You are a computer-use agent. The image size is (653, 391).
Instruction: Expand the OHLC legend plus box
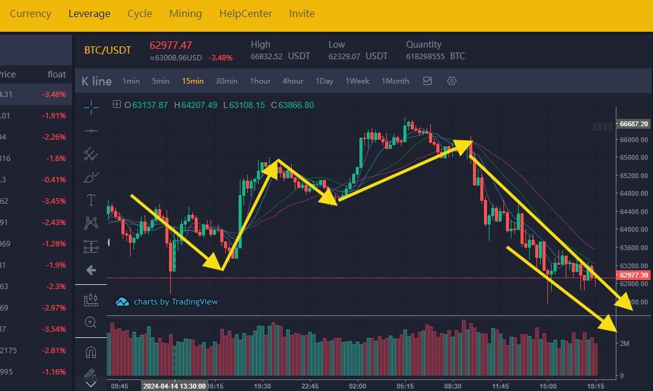click(117, 105)
